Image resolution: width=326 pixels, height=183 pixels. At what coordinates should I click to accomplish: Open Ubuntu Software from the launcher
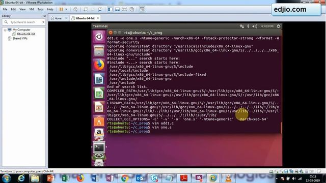click(99, 121)
